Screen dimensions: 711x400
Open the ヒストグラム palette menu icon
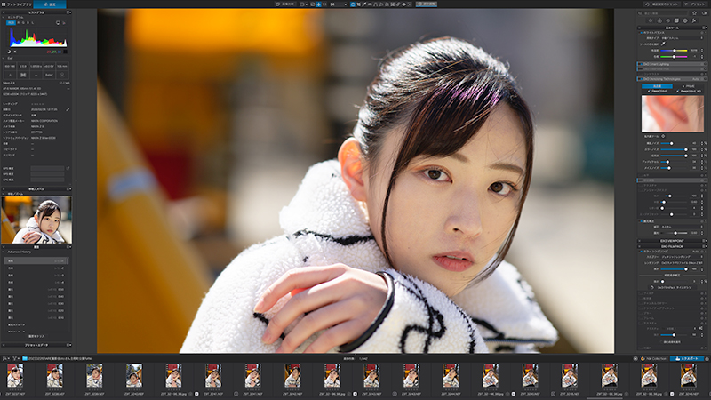(69, 12)
